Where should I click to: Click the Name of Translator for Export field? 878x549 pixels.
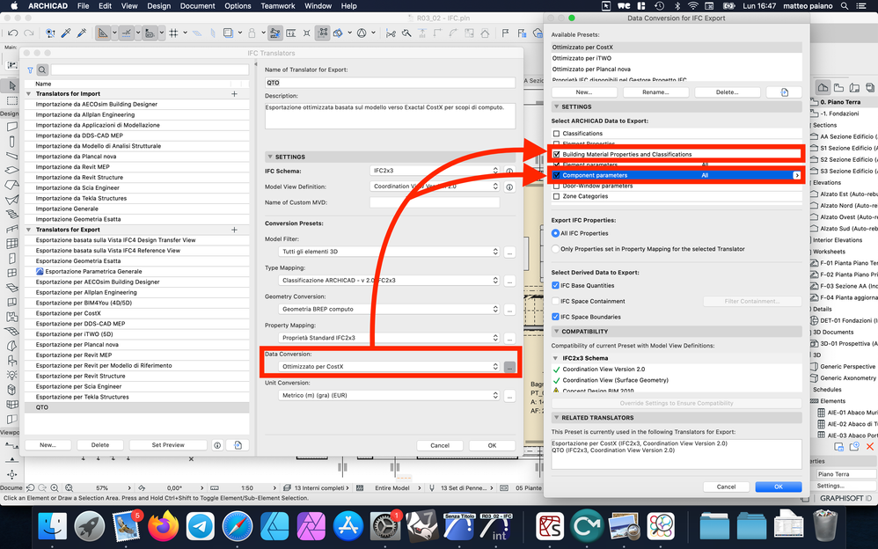[390, 83]
